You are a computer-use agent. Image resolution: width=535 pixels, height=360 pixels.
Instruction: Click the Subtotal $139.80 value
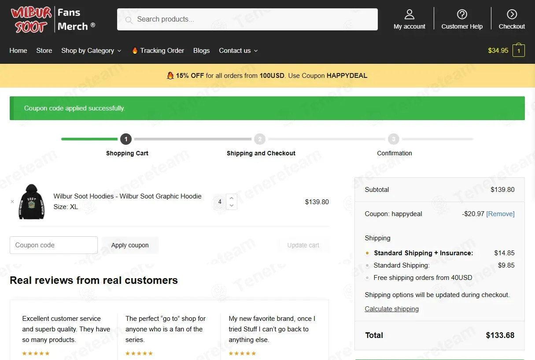tap(502, 190)
